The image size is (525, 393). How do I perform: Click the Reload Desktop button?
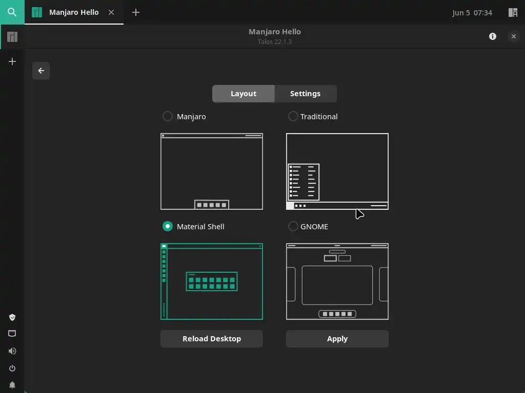(212, 339)
